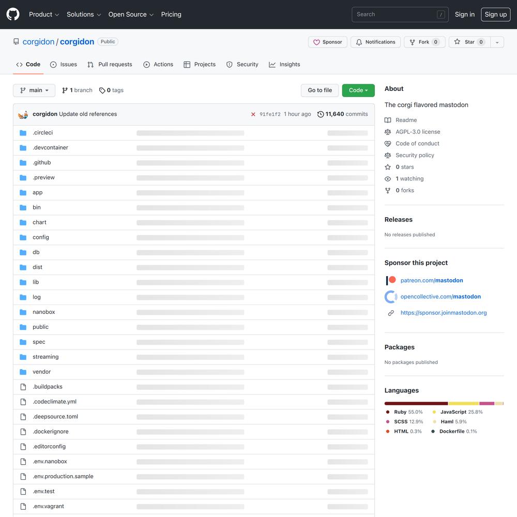Click the Code of conduct heart icon
The width and height of the screenshot is (517, 517).
[388, 144]
